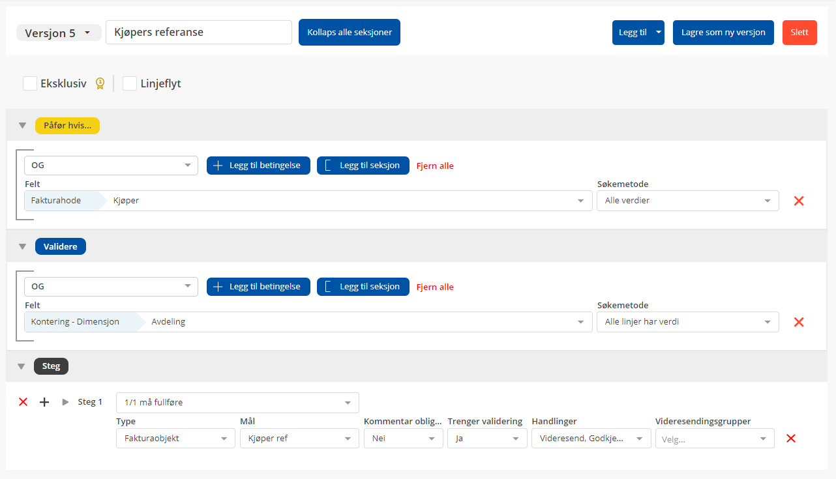Screen dimensions: 836x479
Task: Click Legg til betingelse under Påfør hvis
Action: [x=258, y=166]
